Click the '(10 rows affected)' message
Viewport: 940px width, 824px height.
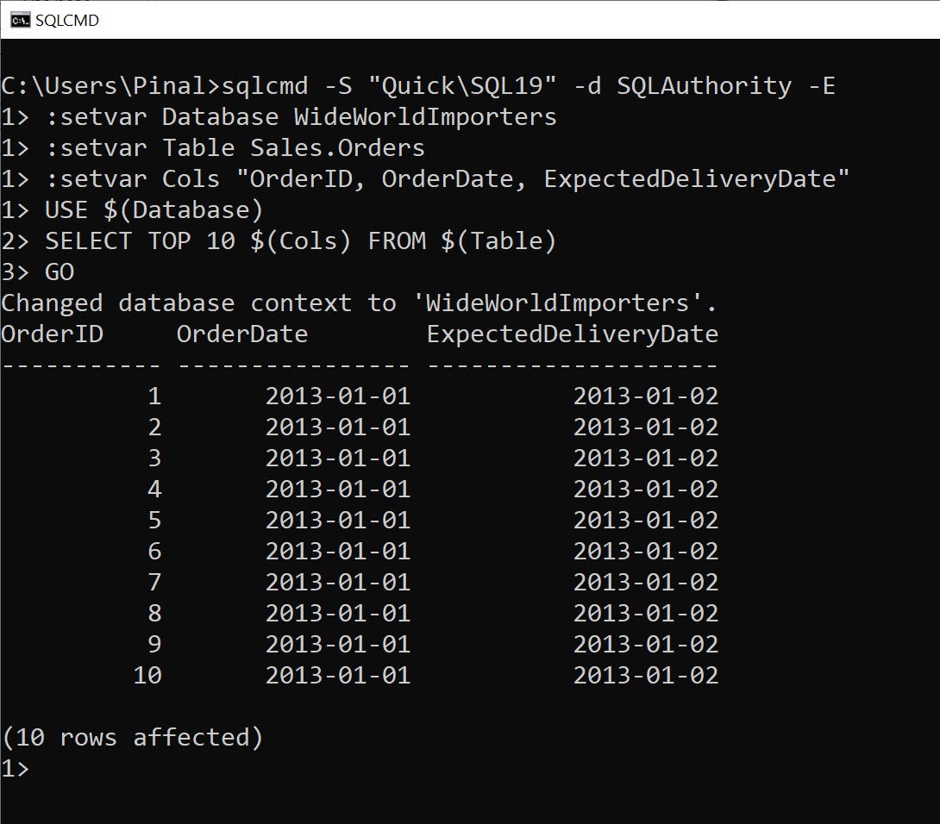click(x=132, y=737)
